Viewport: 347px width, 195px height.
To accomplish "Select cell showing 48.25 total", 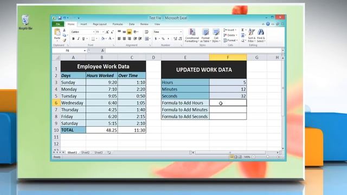I will point(102,130).
